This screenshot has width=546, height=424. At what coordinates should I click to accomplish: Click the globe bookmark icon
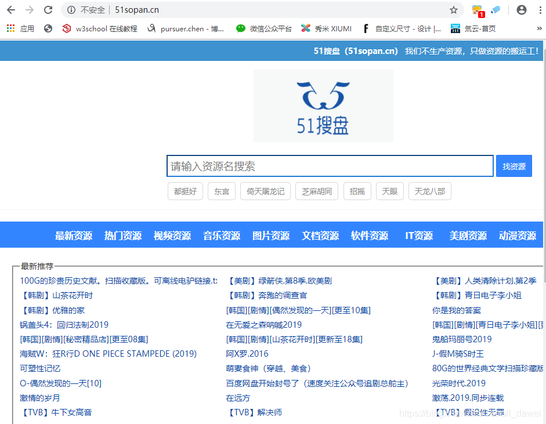coord(48,28)
